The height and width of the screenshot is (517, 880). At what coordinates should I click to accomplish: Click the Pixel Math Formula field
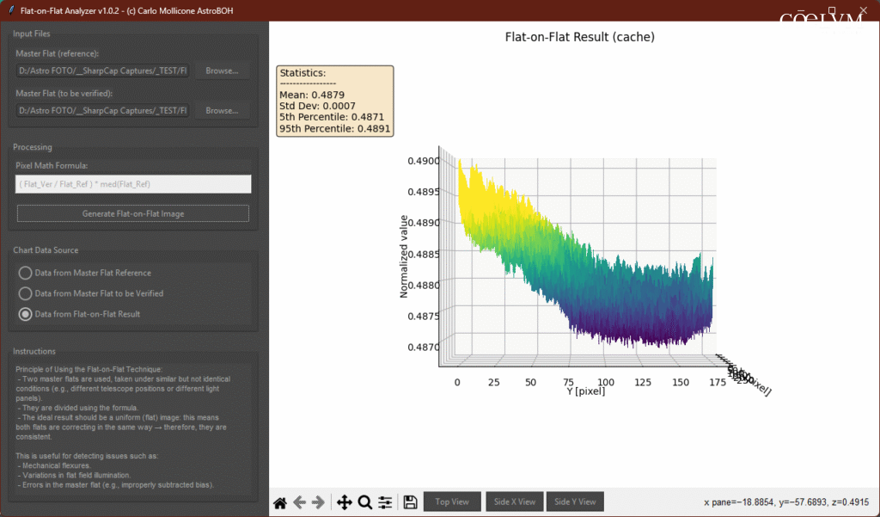133,184
